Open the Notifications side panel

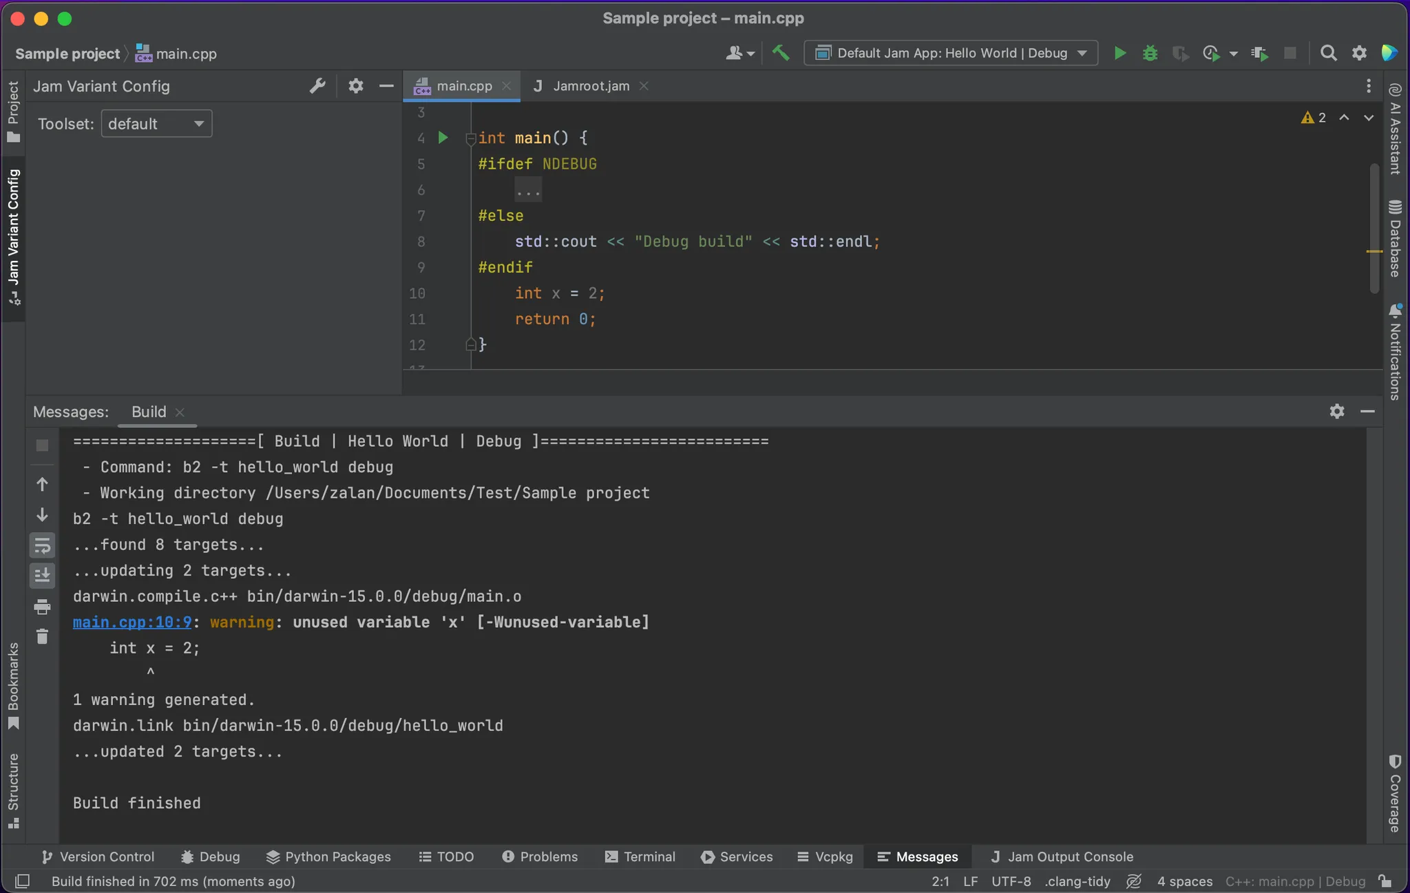click(x=1396, y=352)
